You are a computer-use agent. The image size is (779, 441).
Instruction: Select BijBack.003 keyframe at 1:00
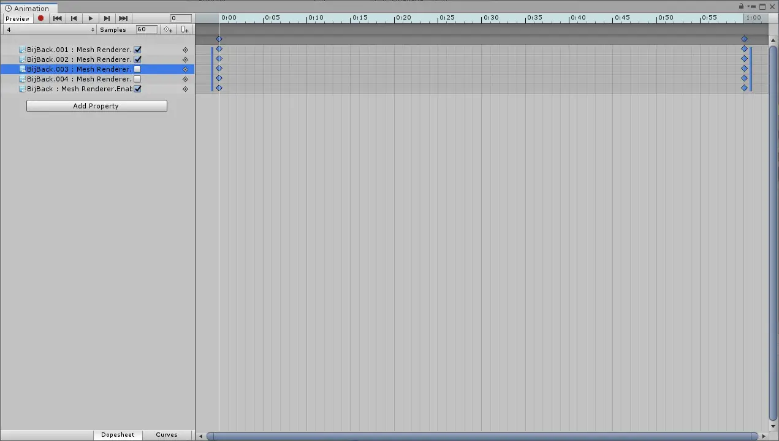click(745, 69)
